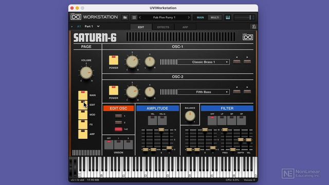Viewport: 329px width, 185px height.
Task: Open OSC-1 Classic Brass 1 dropdown
Action: coord(204,62)
